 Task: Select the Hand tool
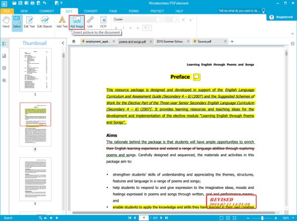[6, 22]
